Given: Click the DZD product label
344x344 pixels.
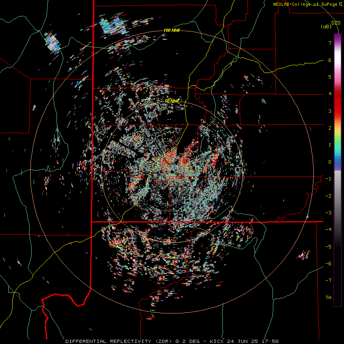Looking at the screenshot, I should [x=336, y=23].
